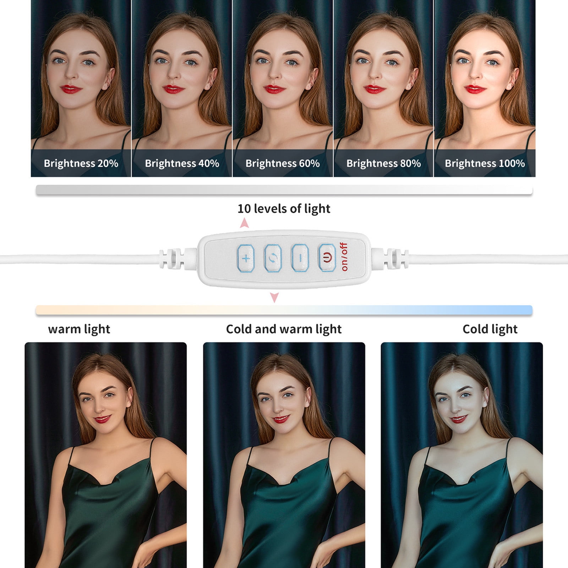Click the "Cold and warm light" label
This screenshot has height=568, width=568.
tap(284, 329)
